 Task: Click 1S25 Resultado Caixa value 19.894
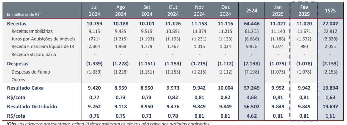tap(331, 88)
